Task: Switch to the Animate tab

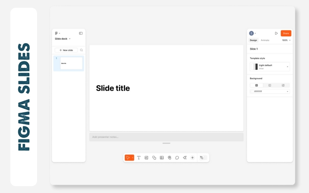Action: [x=265, y=40]
